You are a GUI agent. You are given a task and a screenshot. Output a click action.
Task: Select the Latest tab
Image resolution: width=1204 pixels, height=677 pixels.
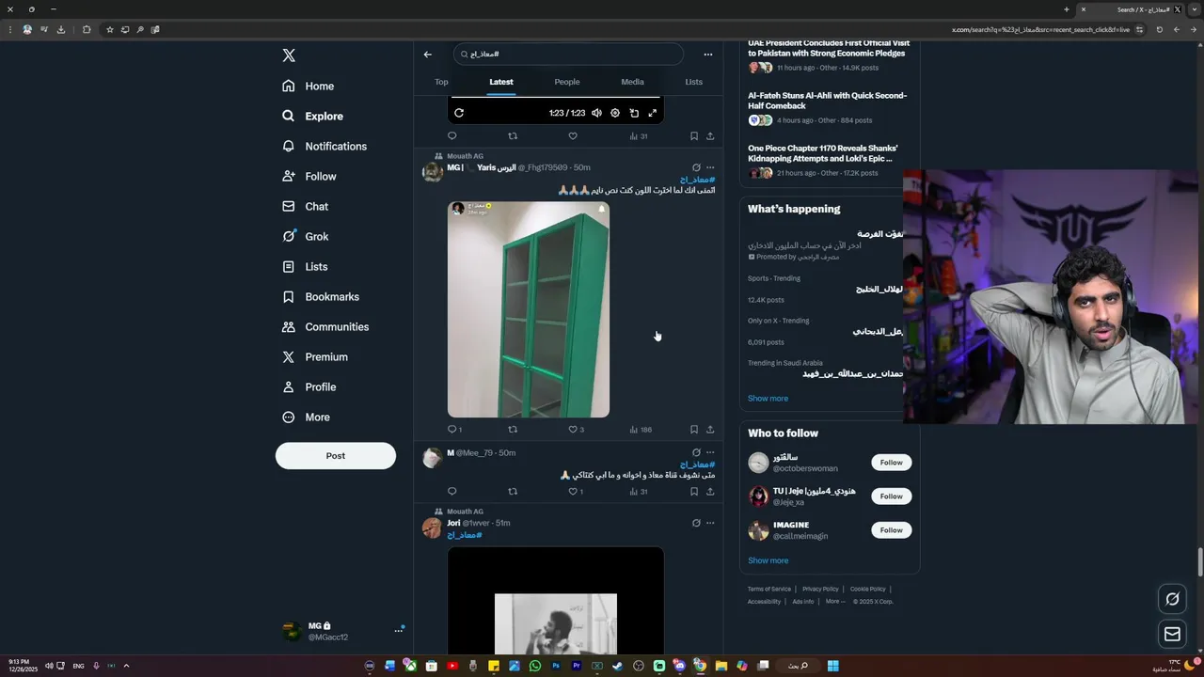[501, 82]
